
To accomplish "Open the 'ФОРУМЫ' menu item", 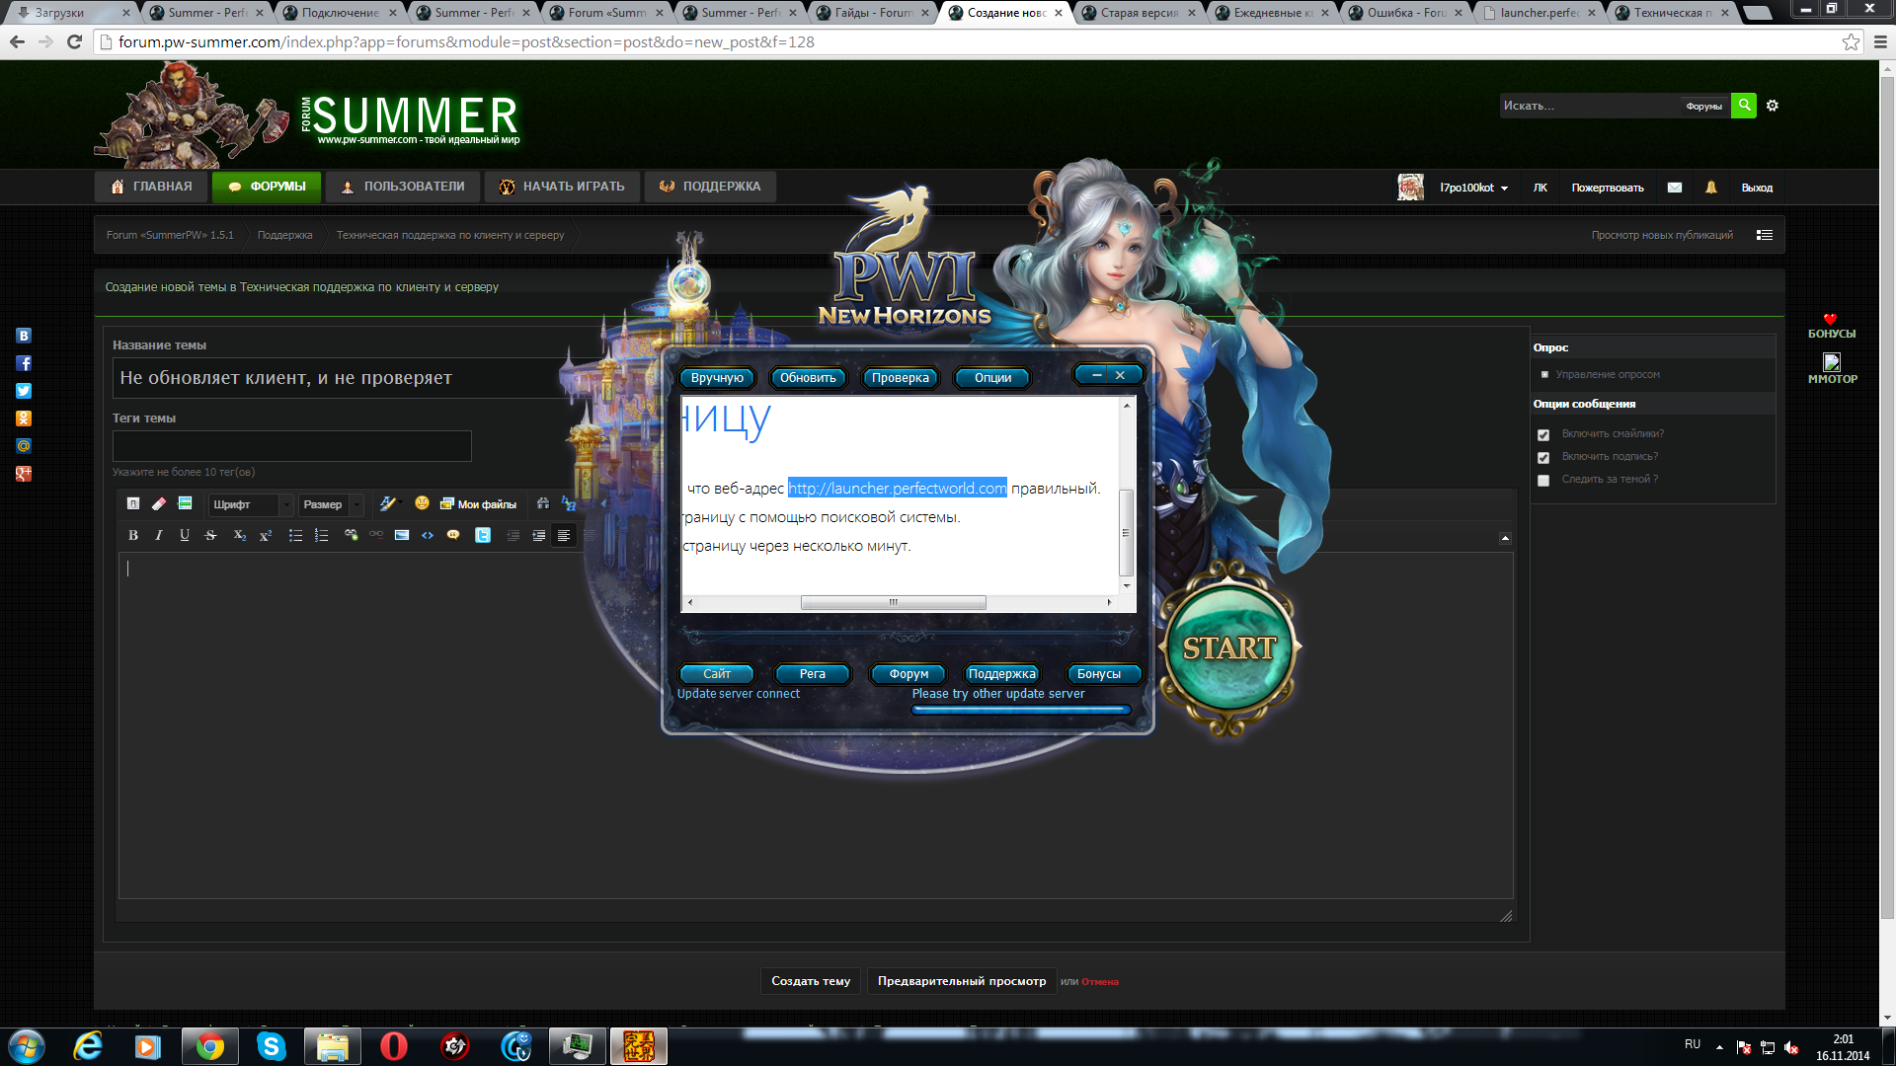I will [x=267, y=187].
